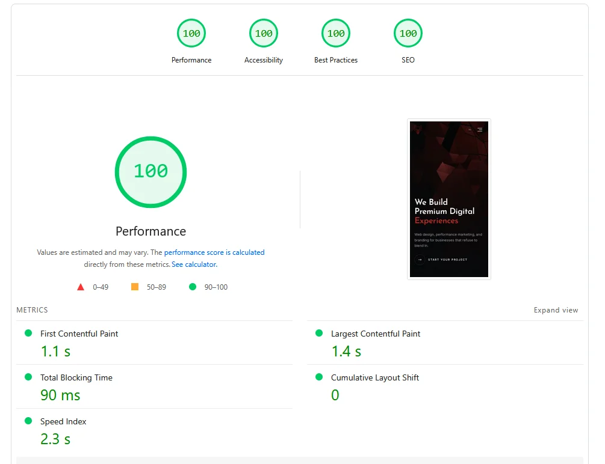Image resolution: width=605 pixels, height=464 pixels.
Task: Click the 'SEO' category label
Action: pos(408,60)
